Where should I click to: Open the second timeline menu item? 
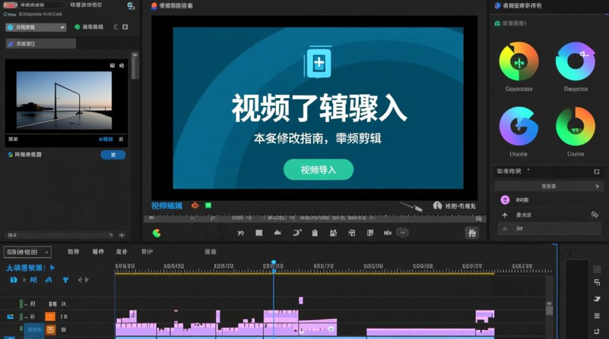(x=98, y=252)
